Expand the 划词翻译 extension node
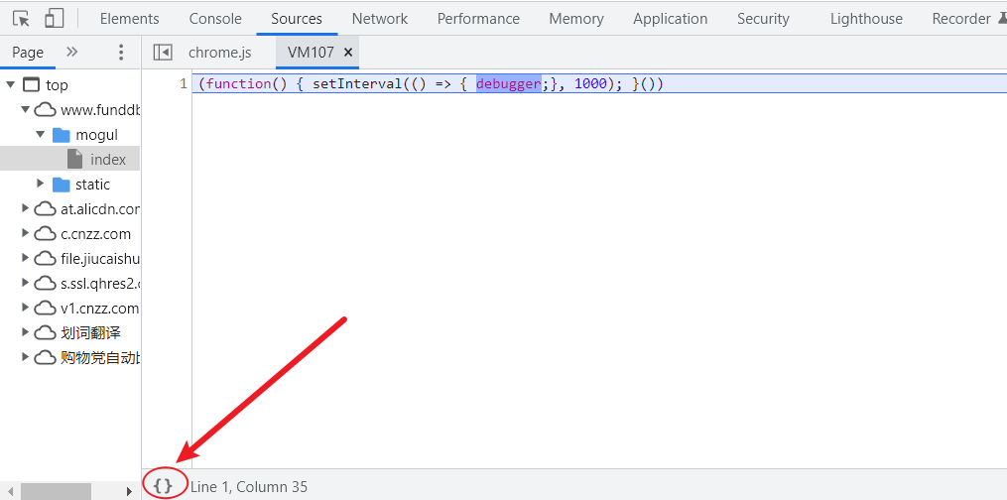This screenshot has width=1007, height=500. click(x=25, y=332)
